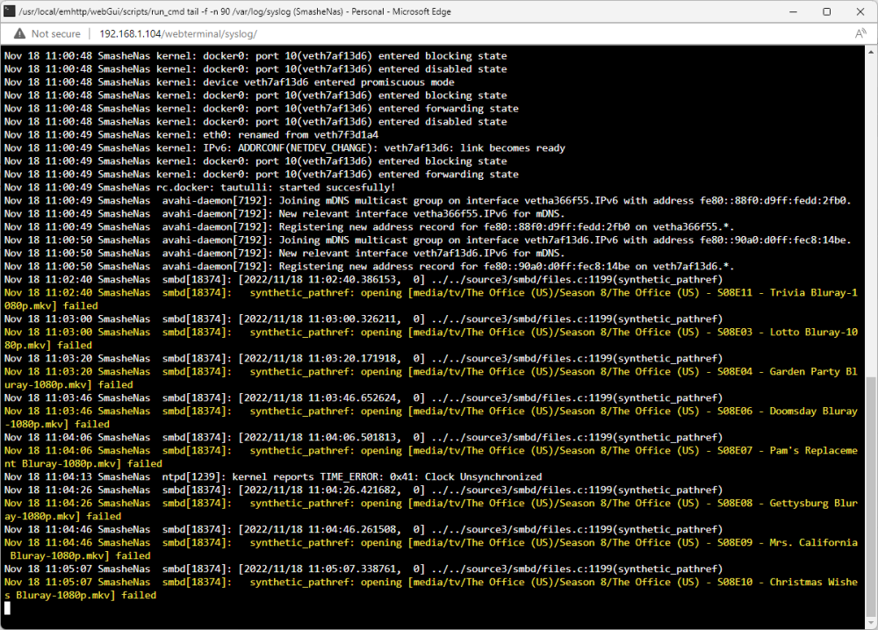
Task: Click the "tautulli: started succesfully!" log line
Action: pos(200,188)
